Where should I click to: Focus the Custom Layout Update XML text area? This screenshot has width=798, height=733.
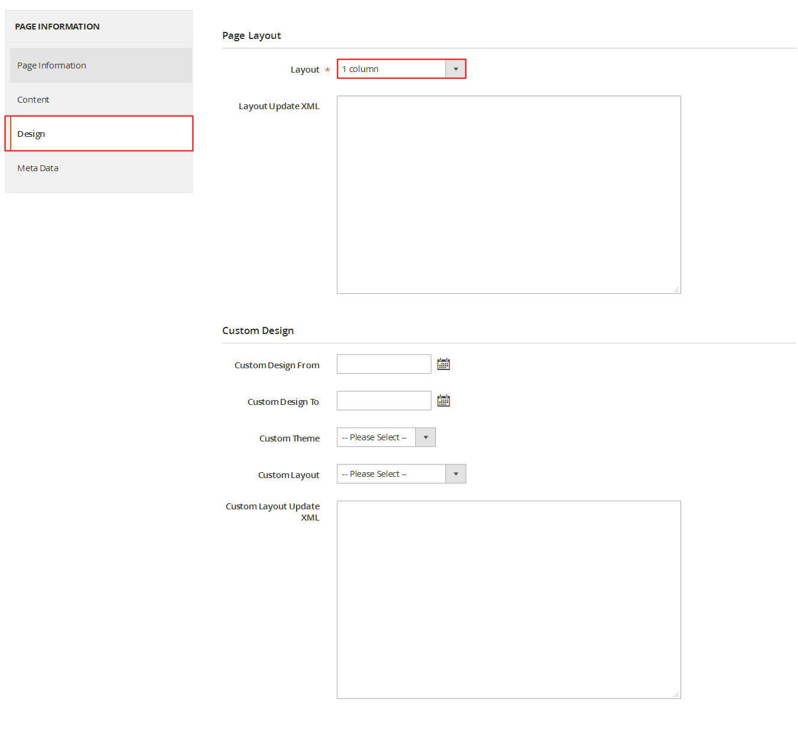(x=509, y=600)
